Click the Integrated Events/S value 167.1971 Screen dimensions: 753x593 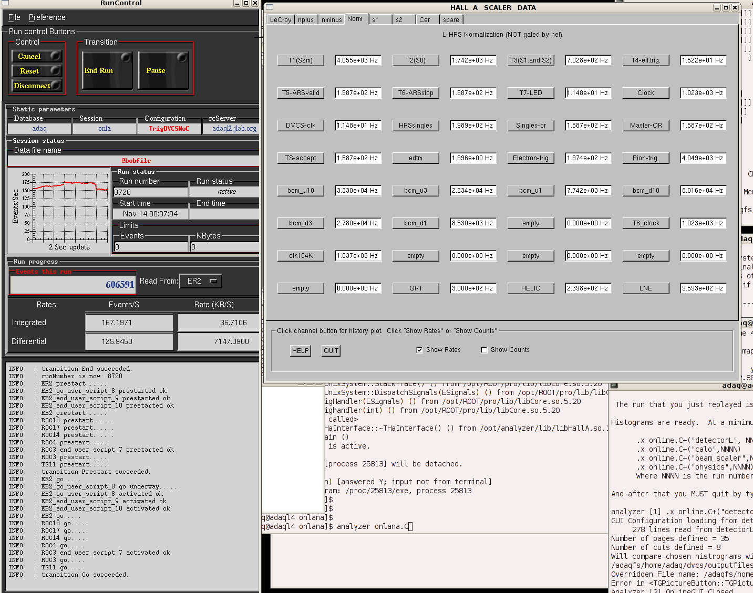[129, 322]
